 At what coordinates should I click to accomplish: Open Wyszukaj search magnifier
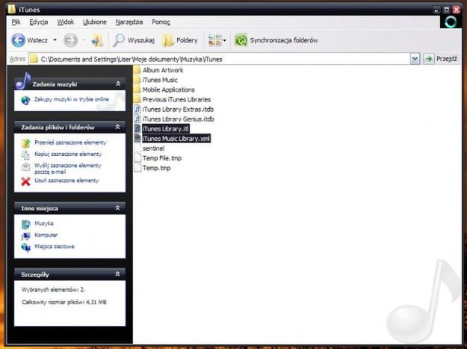pos(119,40)
